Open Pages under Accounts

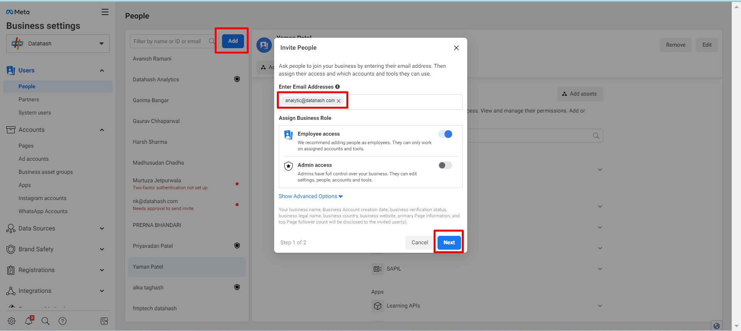[x=26, y=146]
